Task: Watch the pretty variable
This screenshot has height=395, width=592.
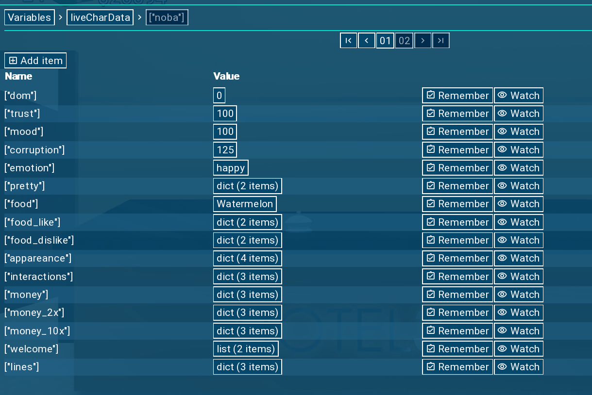Action: pyautogui.click(x=519, y=186)
